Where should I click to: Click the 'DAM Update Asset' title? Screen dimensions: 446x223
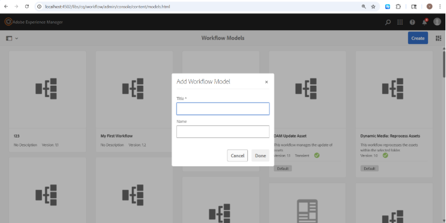click(290, 136)
